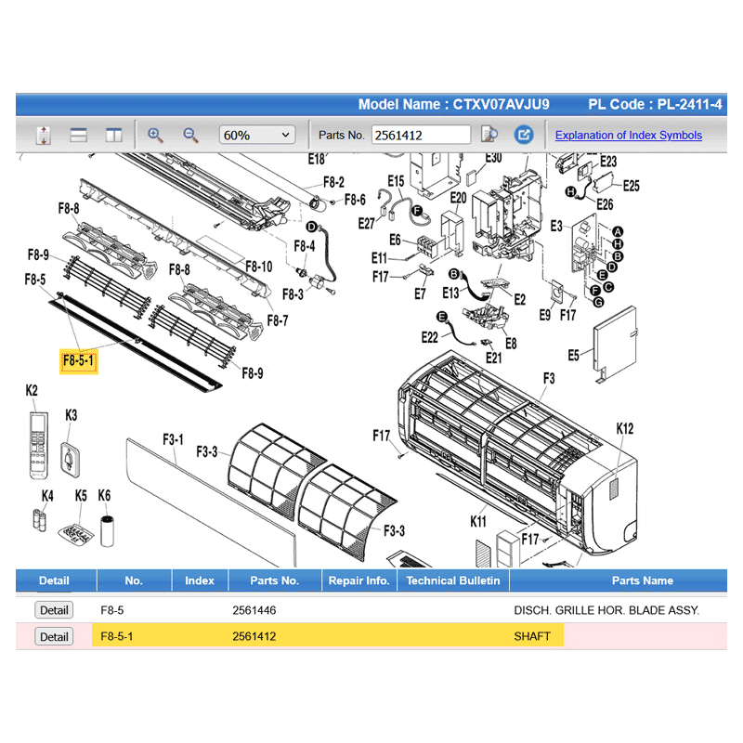Zoom in on the diagram
Screen dimensions: 743x743
point(155,135)
